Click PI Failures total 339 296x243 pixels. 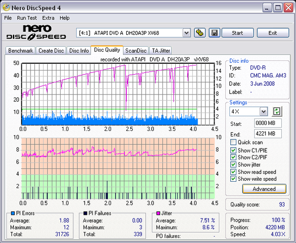138,234
